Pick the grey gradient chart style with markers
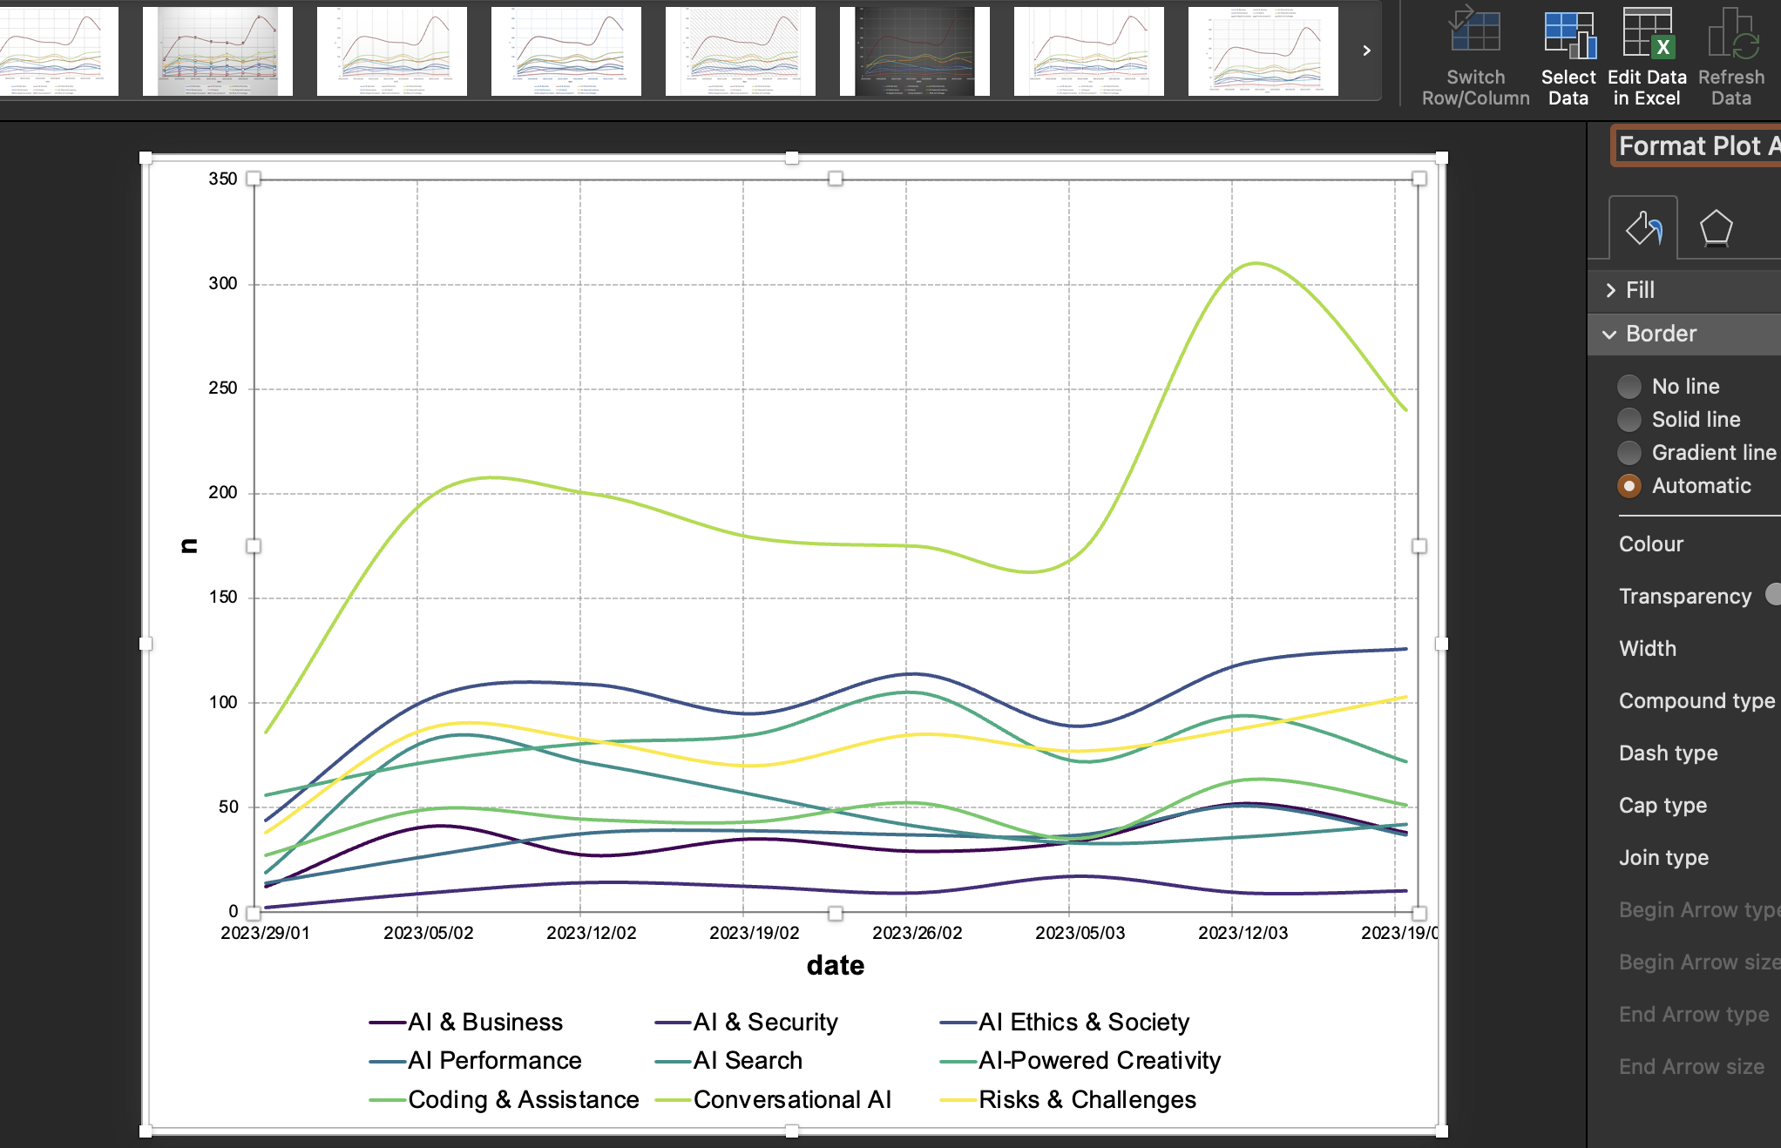Image resolution: width=1781 pixels, height=1148 pixels. (x=217, y=51)
